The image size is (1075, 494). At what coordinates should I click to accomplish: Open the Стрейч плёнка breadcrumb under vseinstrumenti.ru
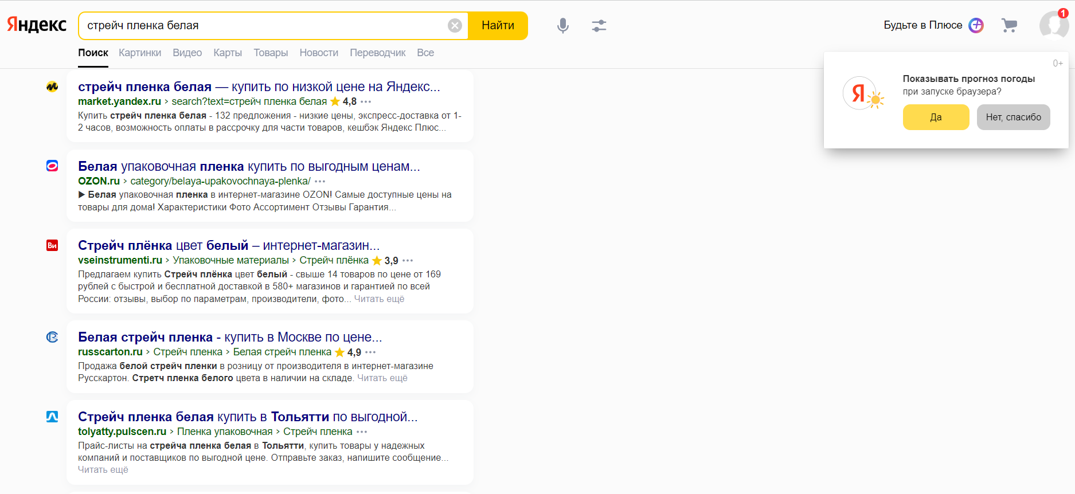tap(334, 260)
